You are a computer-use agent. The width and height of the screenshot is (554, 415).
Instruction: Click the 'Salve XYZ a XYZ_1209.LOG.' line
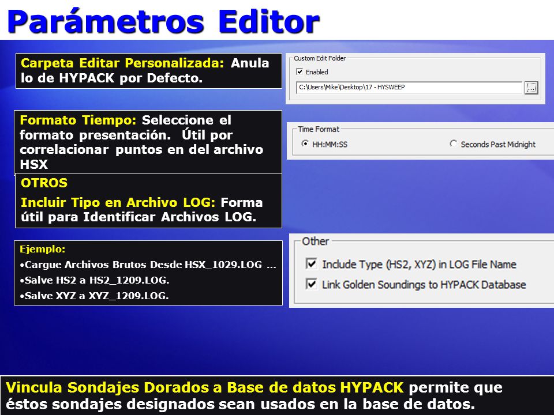click(x=94, y=296)
